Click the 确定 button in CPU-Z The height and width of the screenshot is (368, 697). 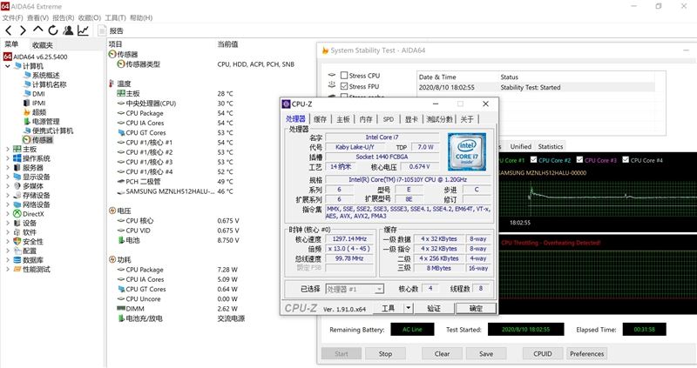(476, 308)
